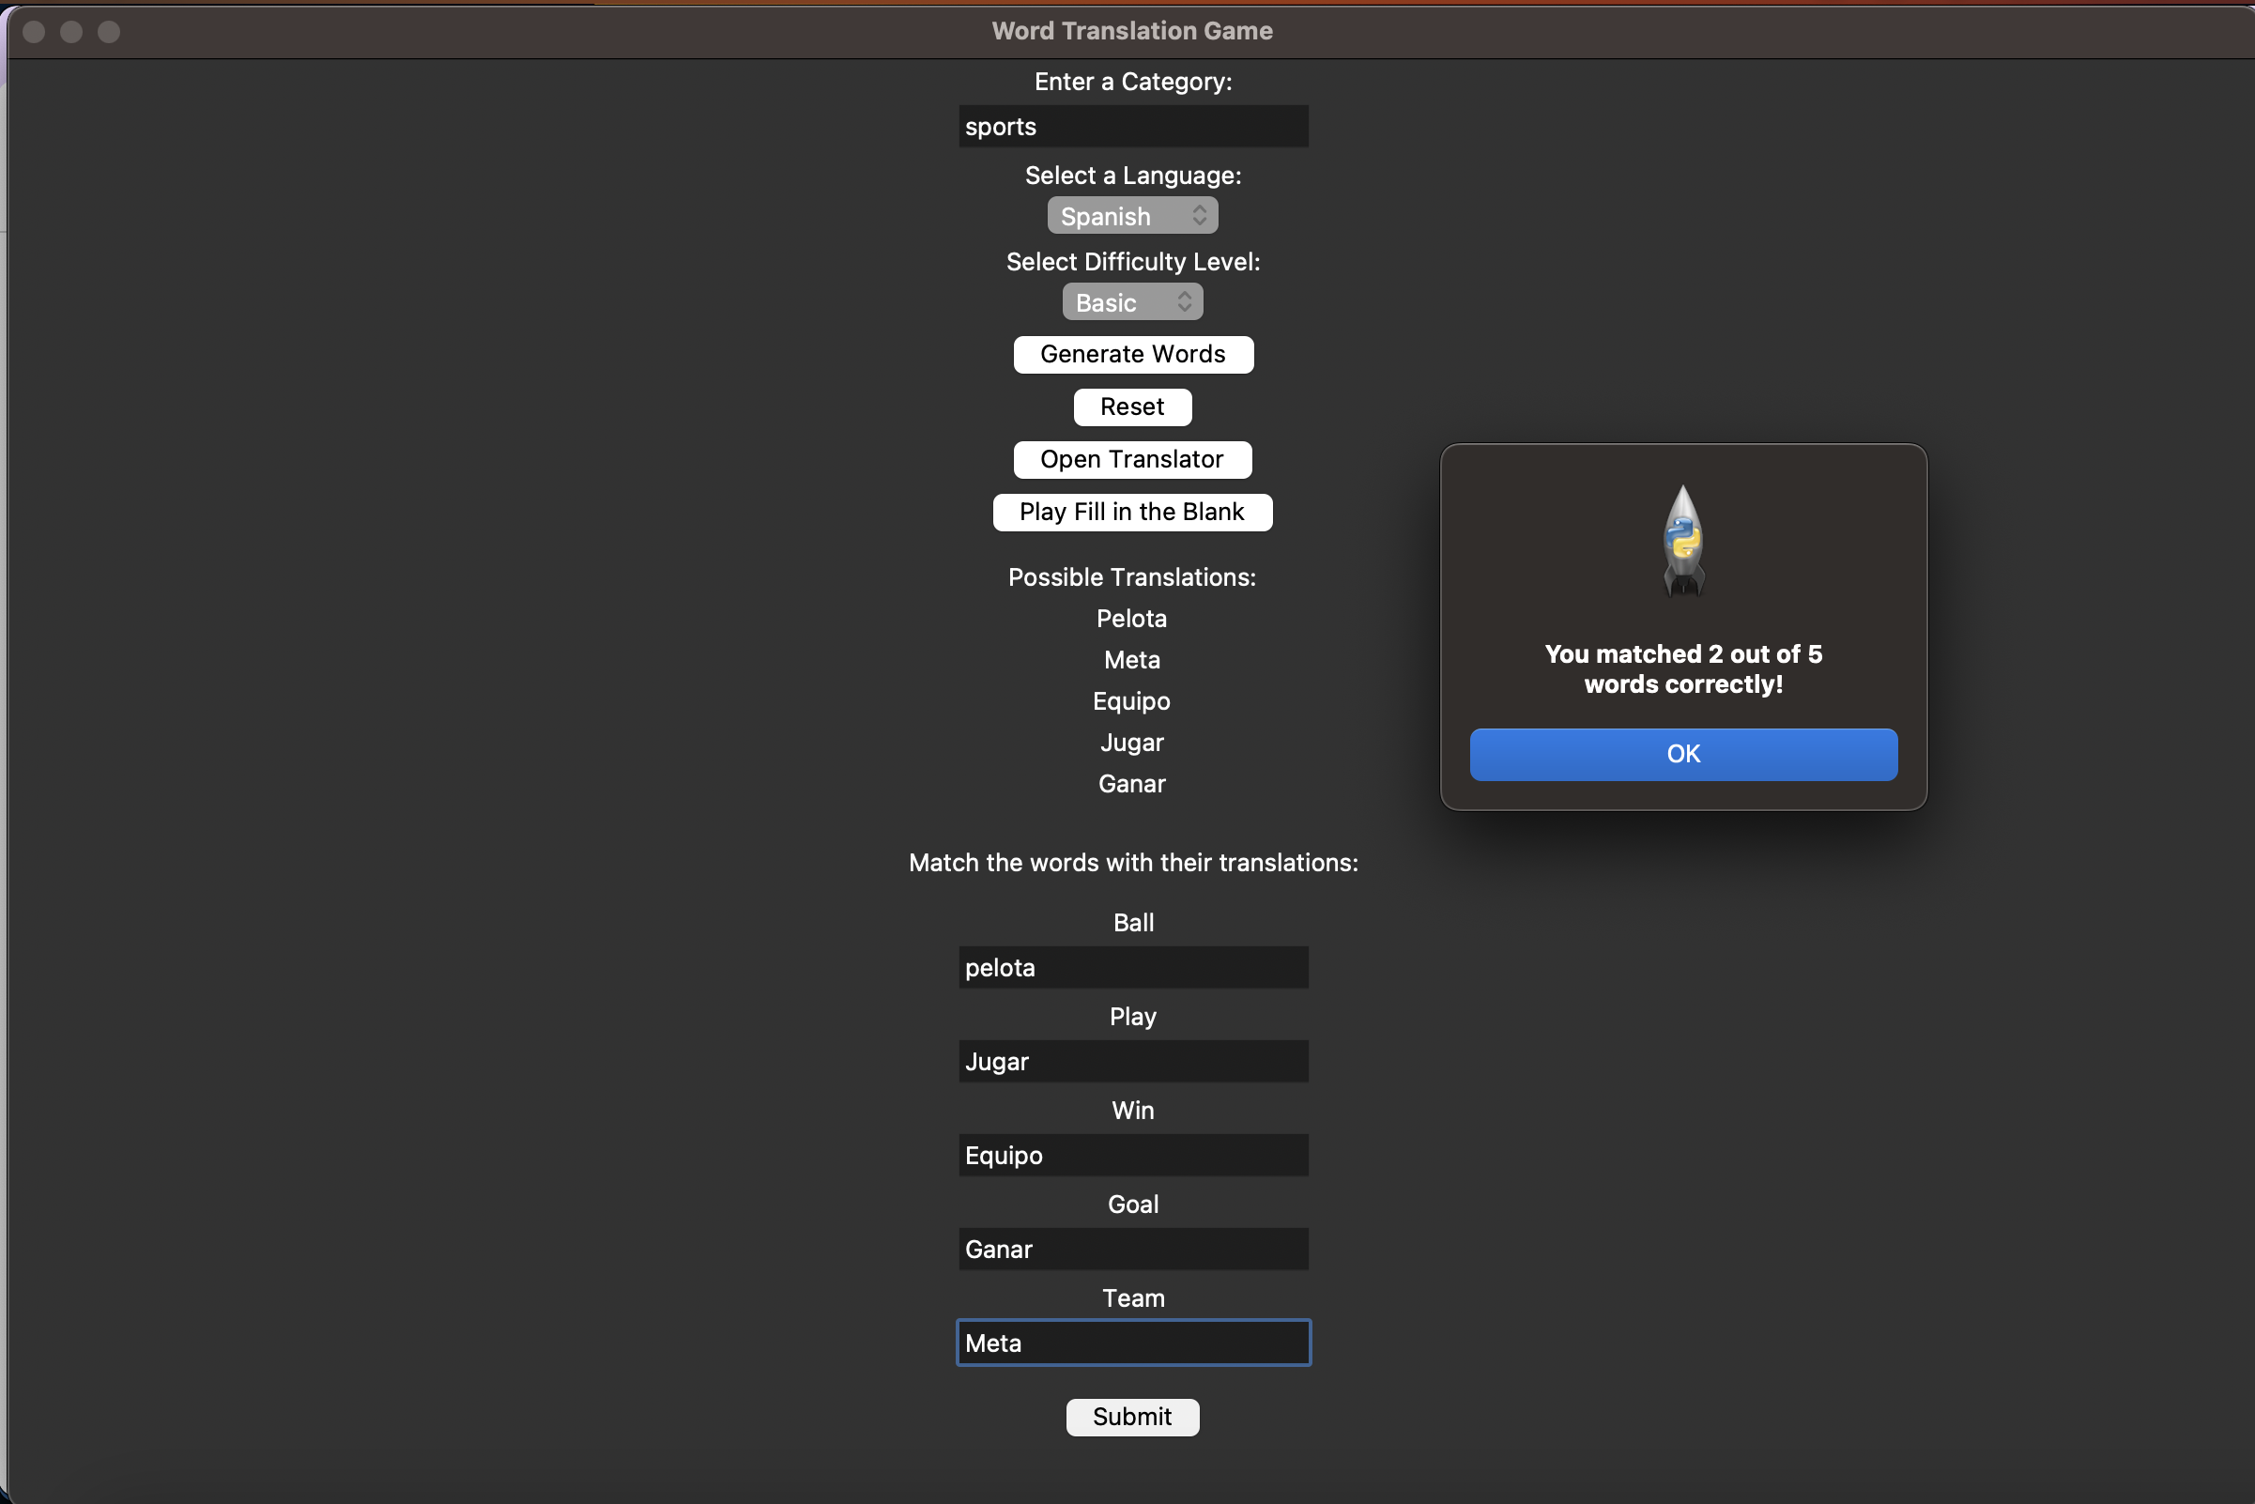Screen dimensions: 2255x1504
Task: Select the Ganar answer field under Goal
Action: (1133, 1249)
